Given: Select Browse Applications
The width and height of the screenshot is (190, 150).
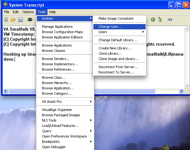Looking at the screenshot, I should 65,45.
